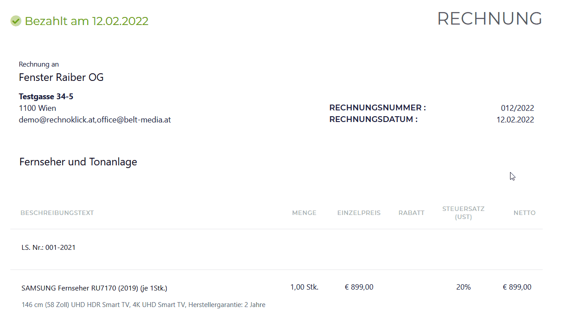The width and height of the screenshot is (570, 320).
Task: Click the invoice date 12.02.2022 value
Action: pyautogui.click(x=515, y=120)
